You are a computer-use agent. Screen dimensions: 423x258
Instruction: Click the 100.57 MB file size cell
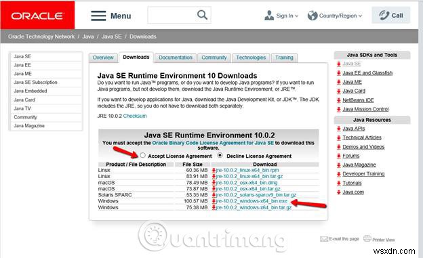coord(196,201)
